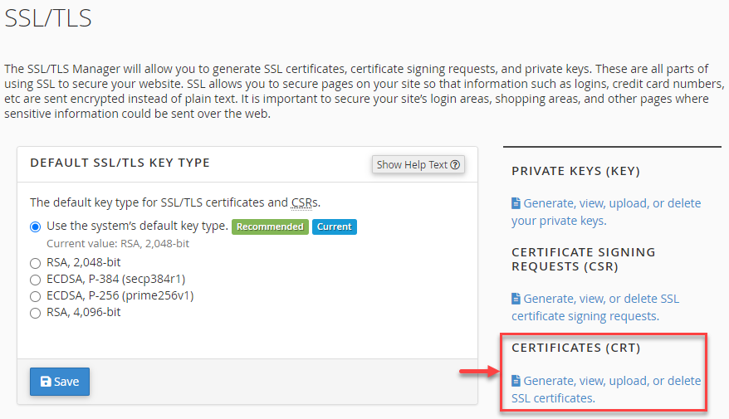The height and width of the screenshot is (419, 729).
Task: Click the underlined CSRs abbreviation
Action: coord(304,202)
